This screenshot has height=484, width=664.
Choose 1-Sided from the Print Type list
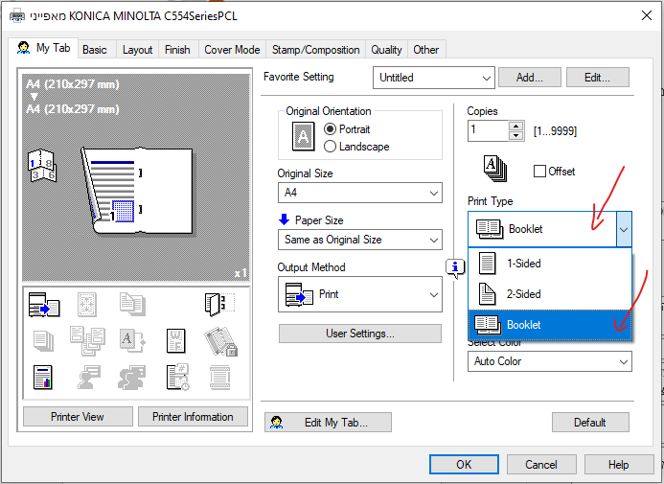tap(550, 263)
